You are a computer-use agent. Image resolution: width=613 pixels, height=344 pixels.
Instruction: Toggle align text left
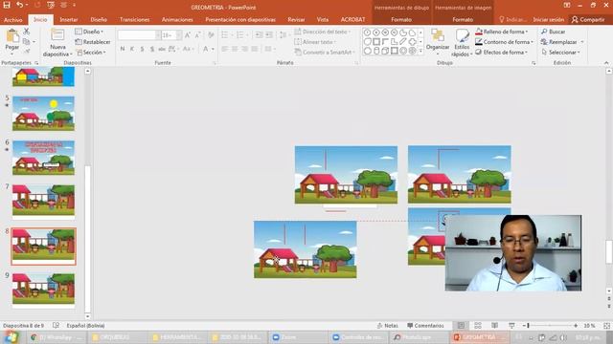(x=225, y=49)
